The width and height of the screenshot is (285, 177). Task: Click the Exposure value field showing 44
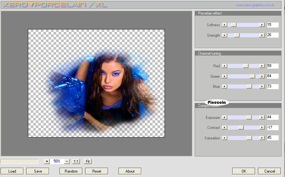point(273,117)
